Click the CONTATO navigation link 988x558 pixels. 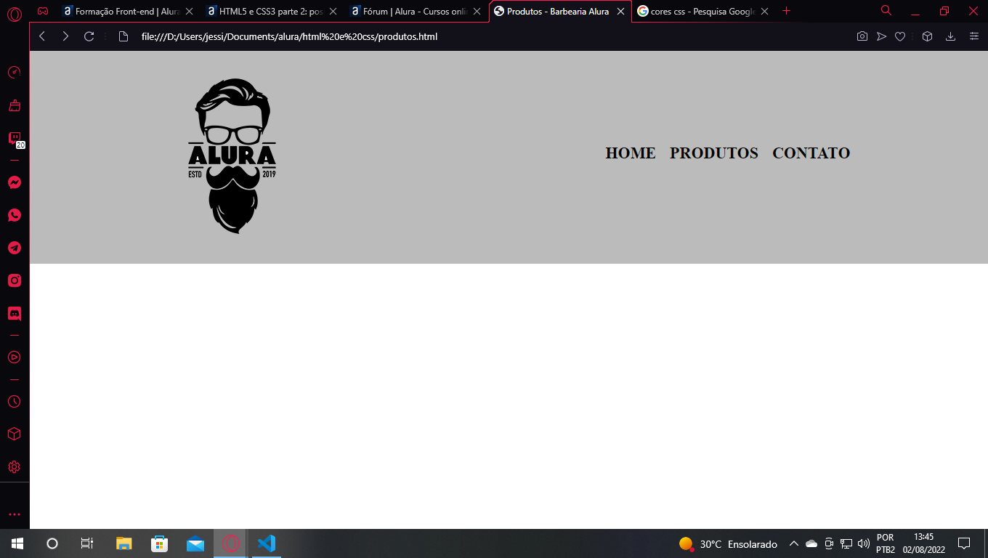(x=811, y=153)
